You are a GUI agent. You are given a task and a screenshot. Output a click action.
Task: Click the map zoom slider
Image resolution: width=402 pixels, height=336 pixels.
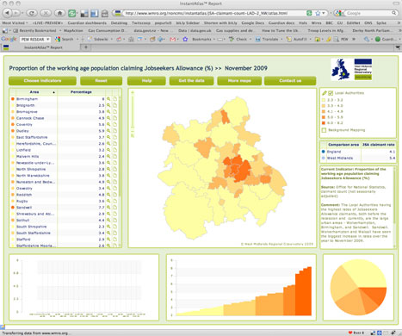pos(133,115)
